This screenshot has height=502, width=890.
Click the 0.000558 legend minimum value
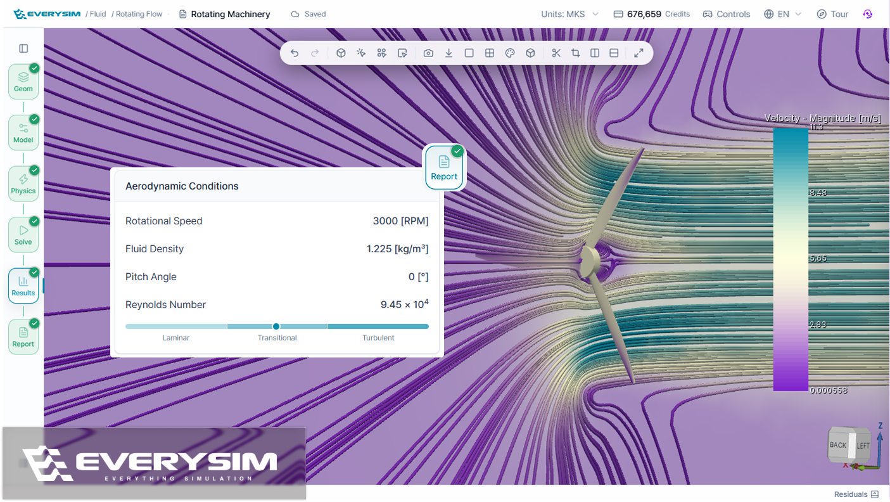pos(829,390)
